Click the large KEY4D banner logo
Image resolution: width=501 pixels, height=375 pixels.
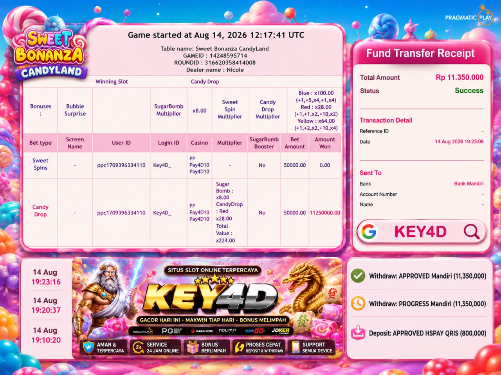(211, 298)
